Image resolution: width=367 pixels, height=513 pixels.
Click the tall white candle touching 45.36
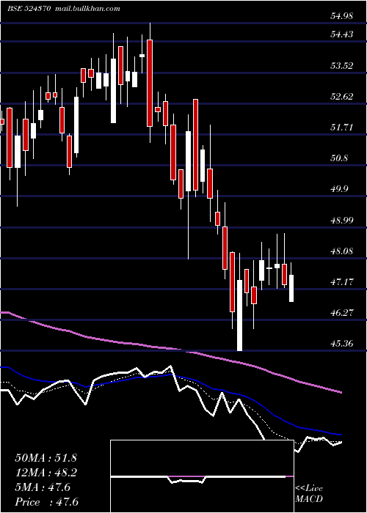click(239, 315)
